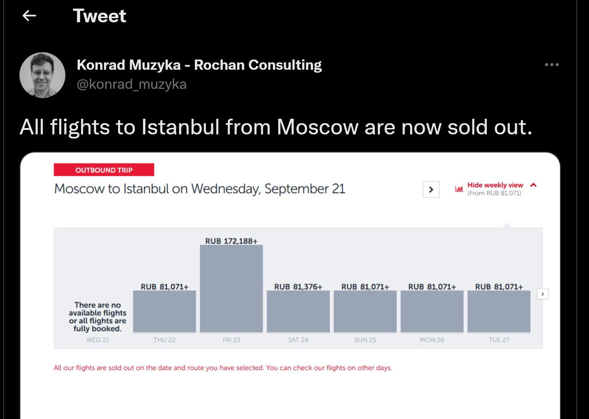This screenshot has width=589, height=419.
Task: Select the SAT 24 RUB 81,376+ bar
Action: [298, 311]
